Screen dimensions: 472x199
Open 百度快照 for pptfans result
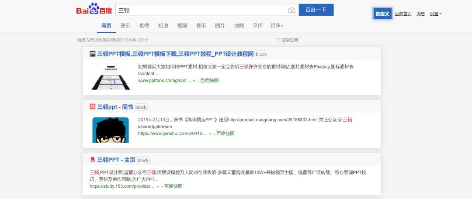point(209,81)
